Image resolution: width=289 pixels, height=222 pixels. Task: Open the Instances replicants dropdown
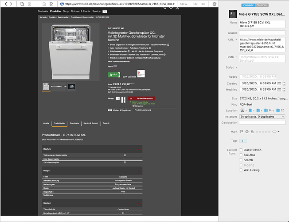click(x=262, y=116)
